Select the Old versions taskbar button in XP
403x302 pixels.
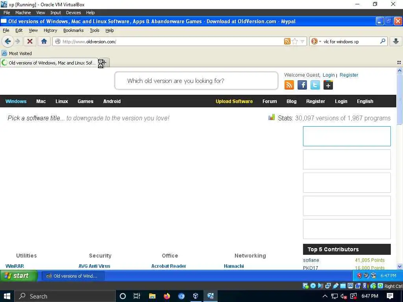click(x=73, y=276)
